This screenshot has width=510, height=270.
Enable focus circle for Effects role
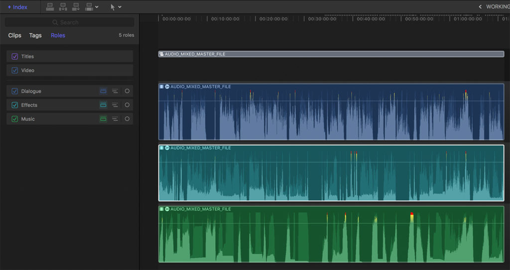(x=127, y=105)
